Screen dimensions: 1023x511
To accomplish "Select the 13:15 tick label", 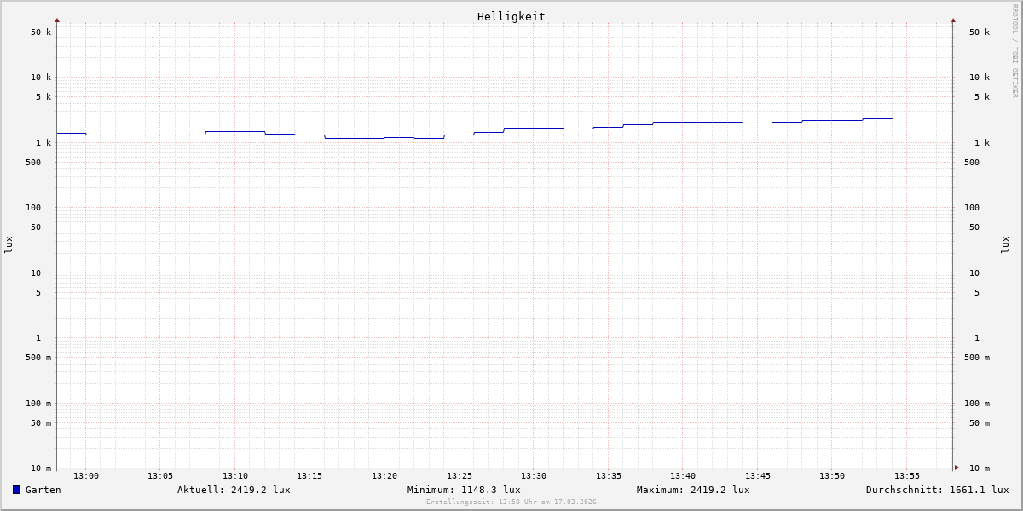I will coord(309,476).
